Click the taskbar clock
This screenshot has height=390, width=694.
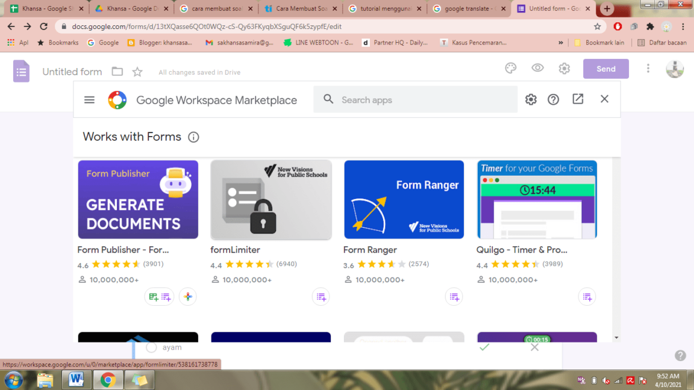(x=668, y=380)
